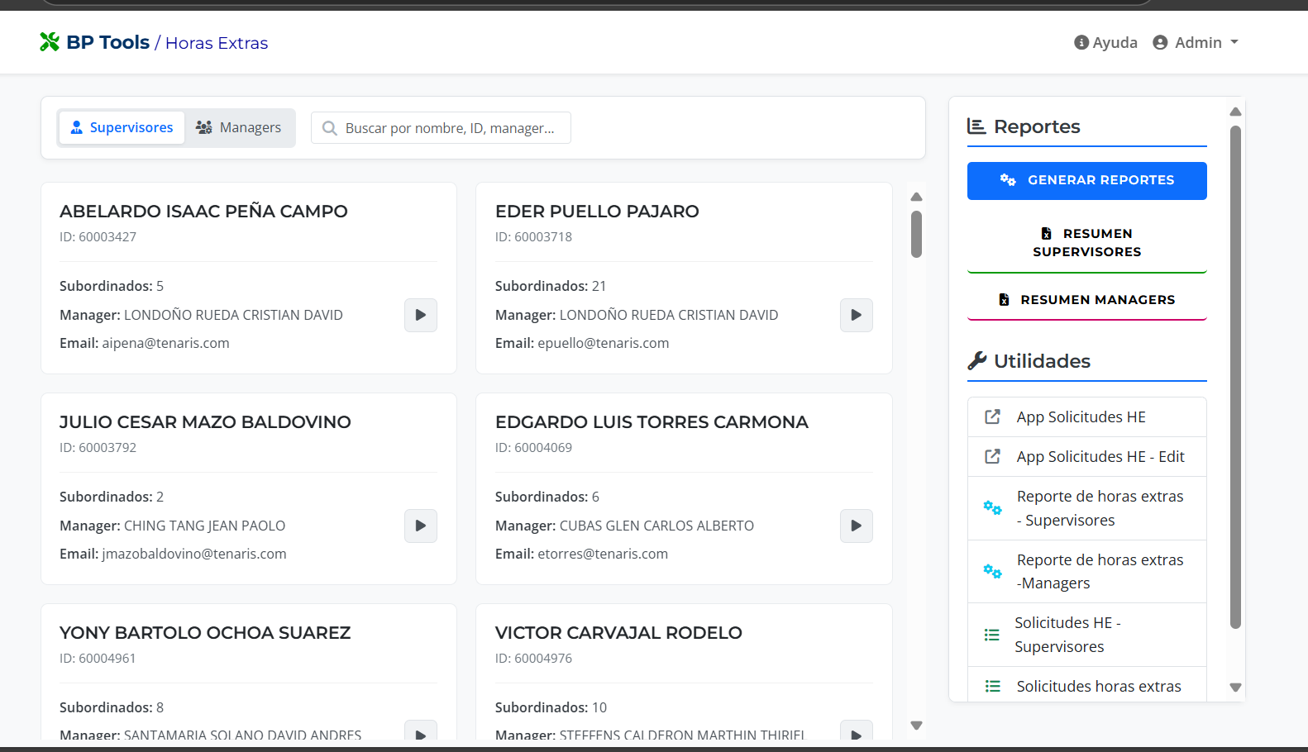Switch to the Supervisores tab
Image resolution: width=1308 pixels, height=752 pixels.
(122, 127)
